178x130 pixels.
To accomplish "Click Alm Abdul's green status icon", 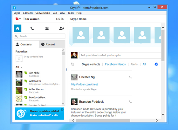I will (x=26, y=73).
